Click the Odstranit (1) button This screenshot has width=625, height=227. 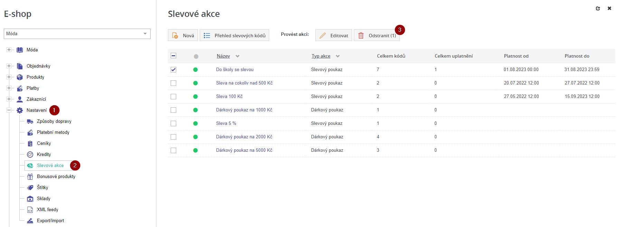(x=377, y=36)
